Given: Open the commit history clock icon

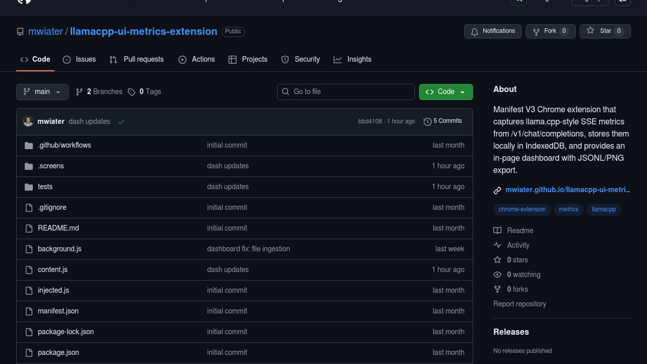Looking at the screenshot, I should tap(427, 121).
